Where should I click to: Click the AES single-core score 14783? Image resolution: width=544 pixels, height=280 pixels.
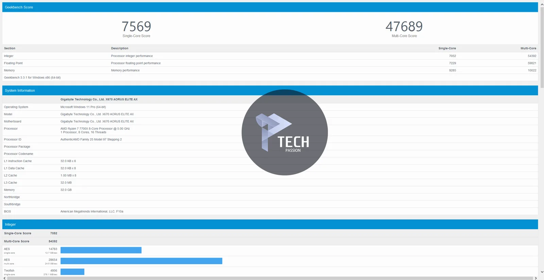pyautogui.click(x=53, y=249)
